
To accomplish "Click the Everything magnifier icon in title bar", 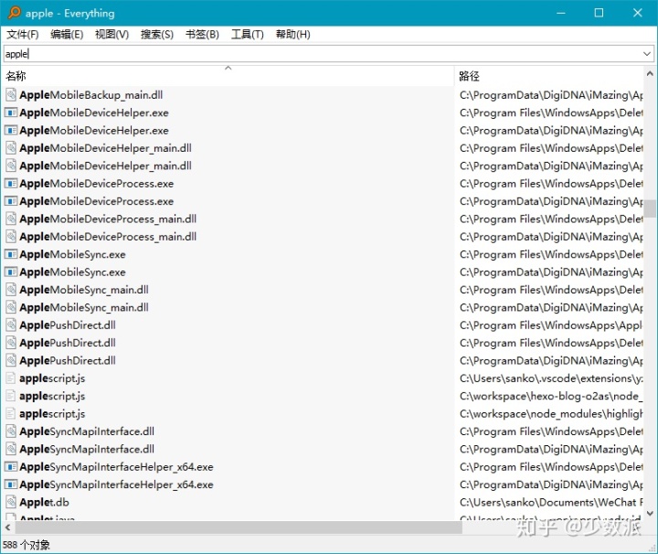I will point(15,13).
